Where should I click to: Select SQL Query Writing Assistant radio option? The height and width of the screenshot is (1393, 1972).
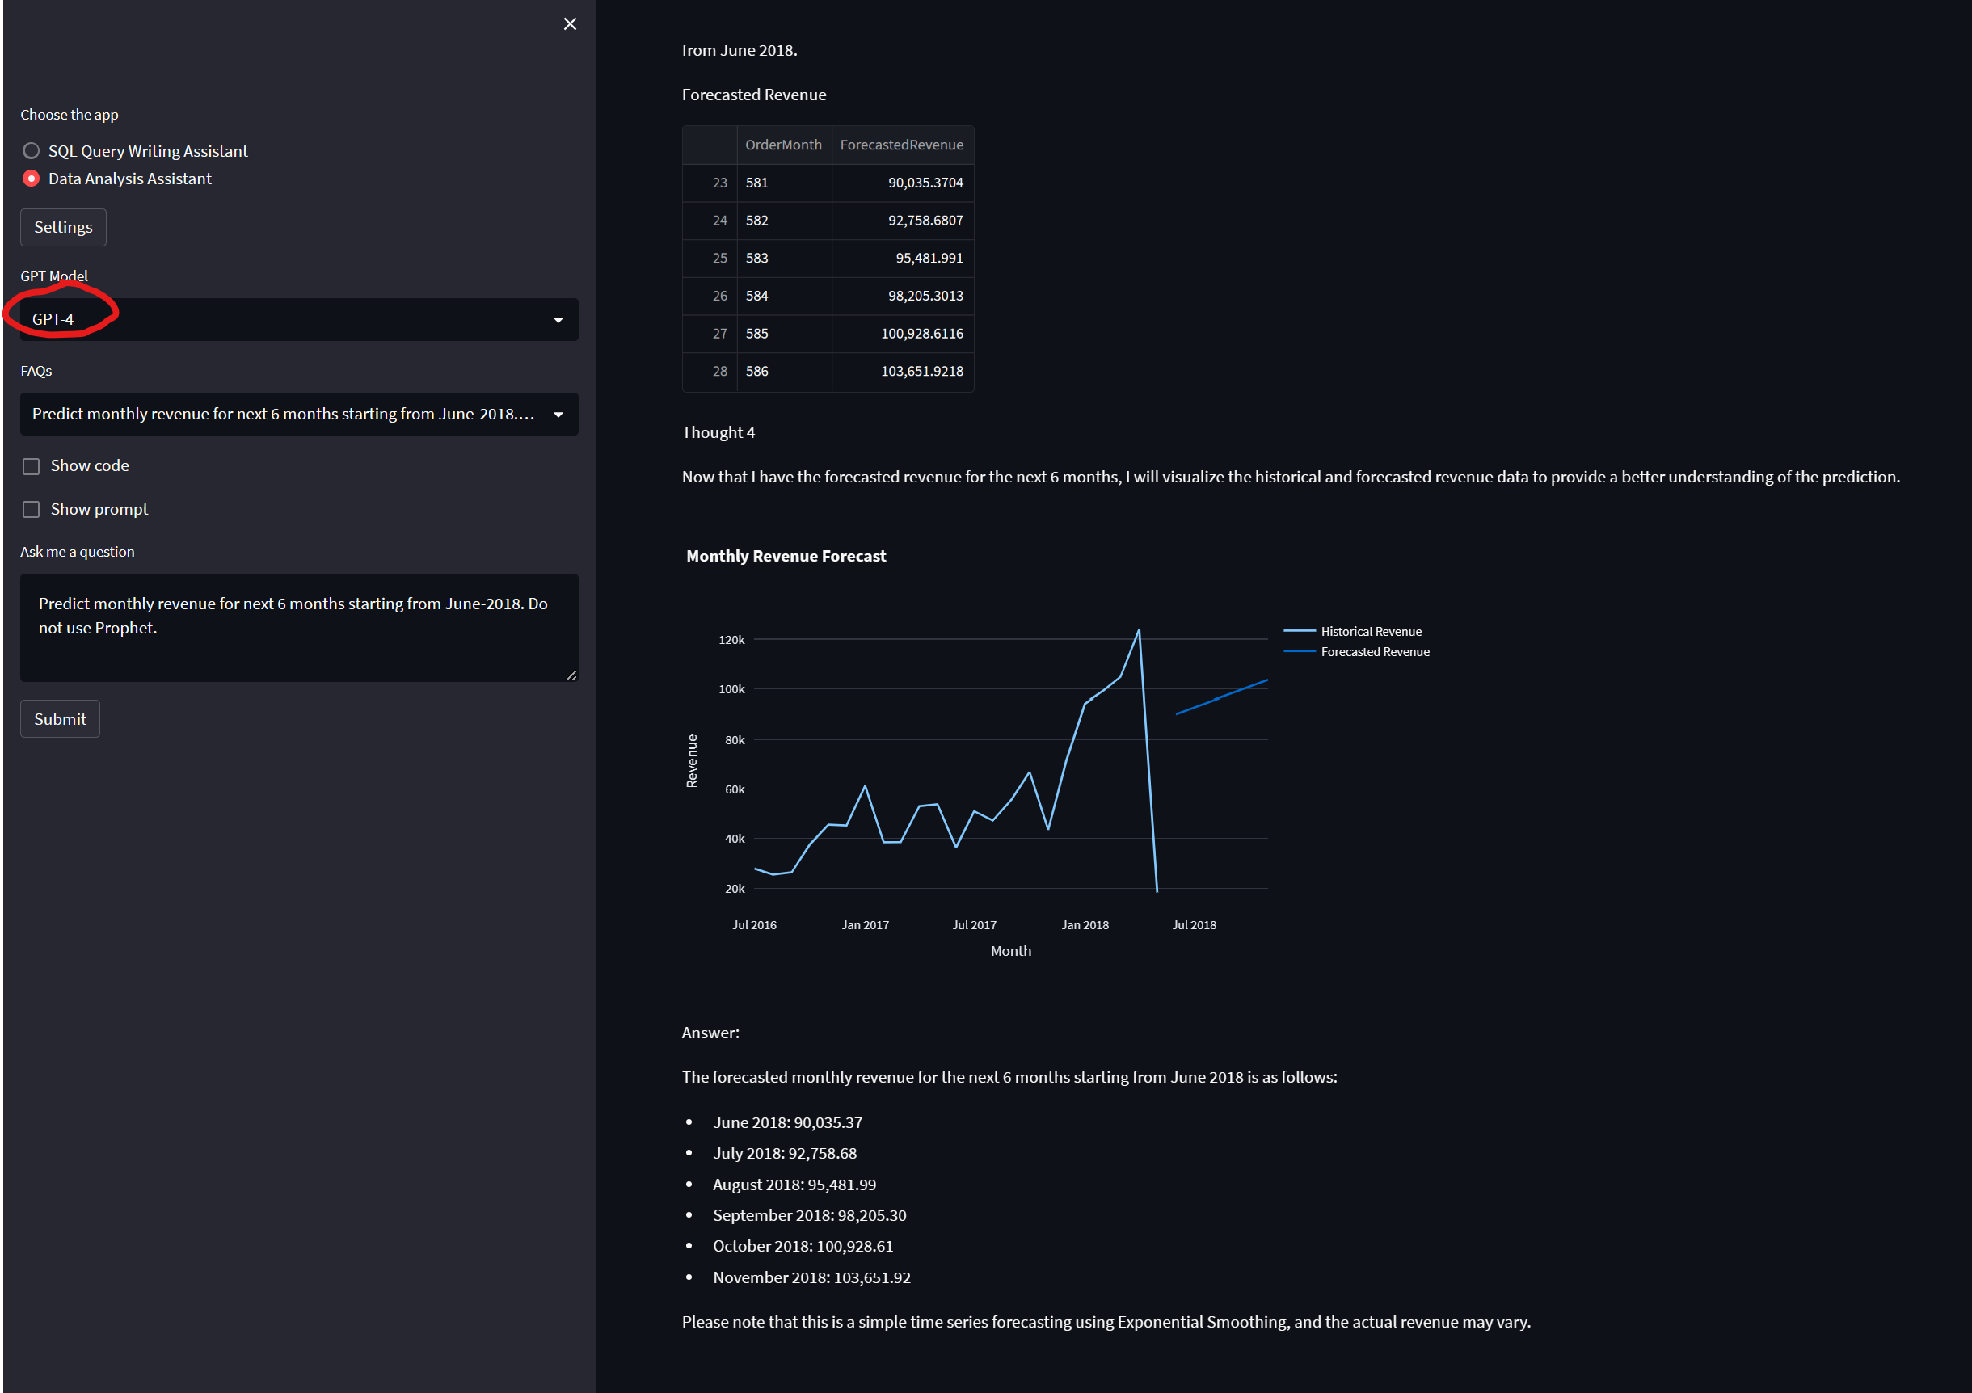[x=32, y=151]
